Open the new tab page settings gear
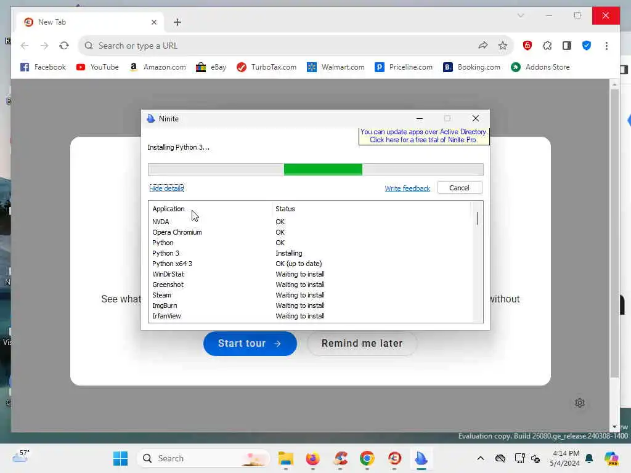 pos(579,403)
